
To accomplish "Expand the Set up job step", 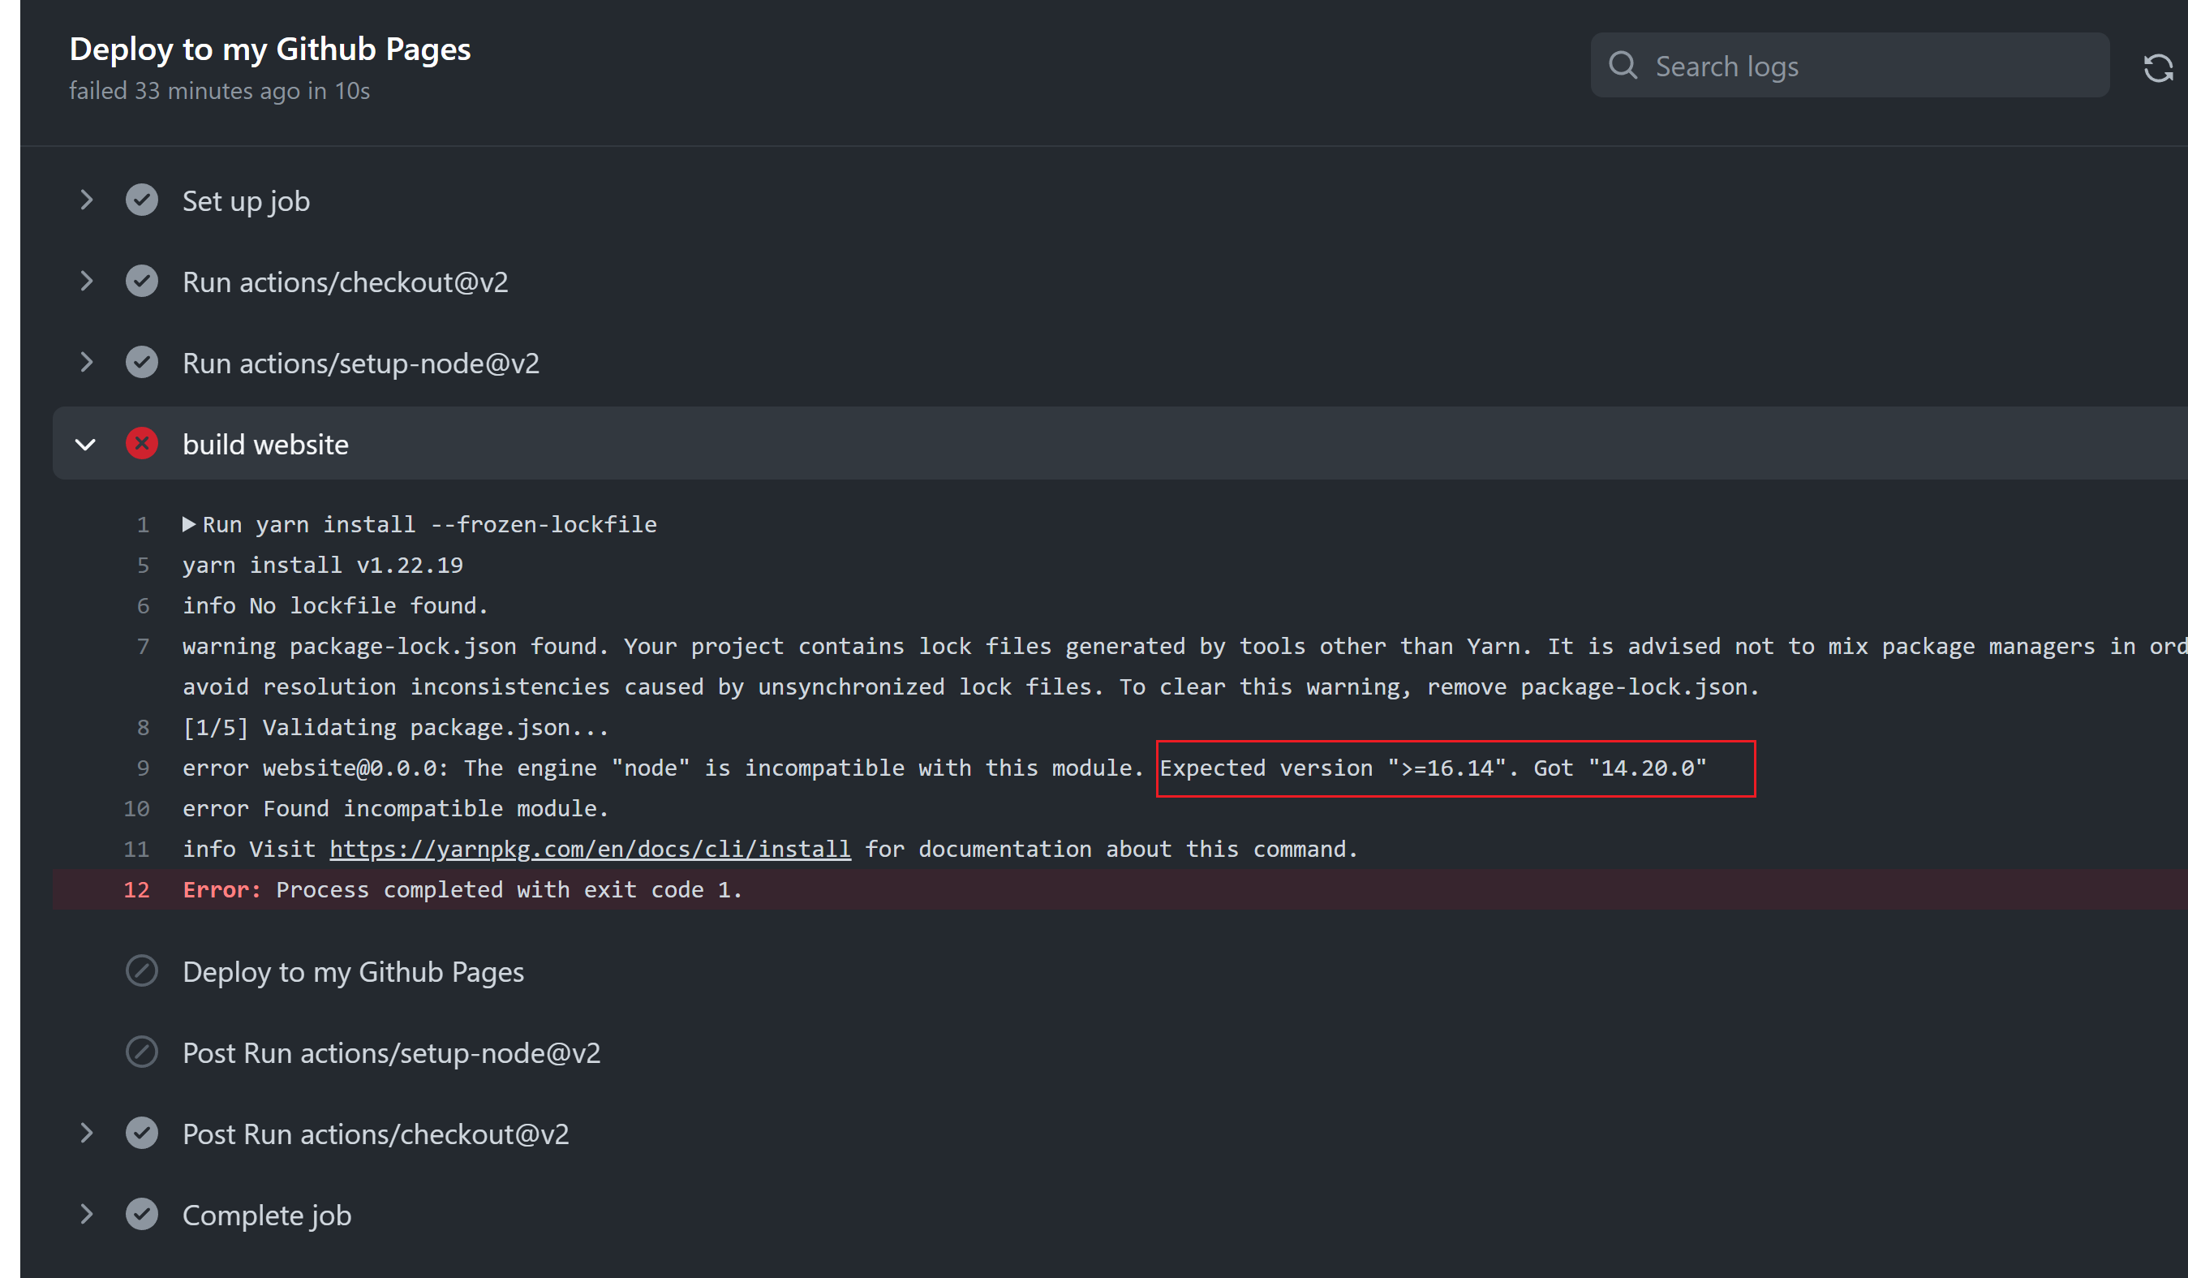I will pos(86,200).
